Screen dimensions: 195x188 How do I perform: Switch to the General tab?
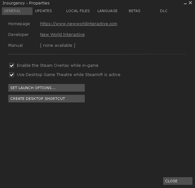click(17, 11)
